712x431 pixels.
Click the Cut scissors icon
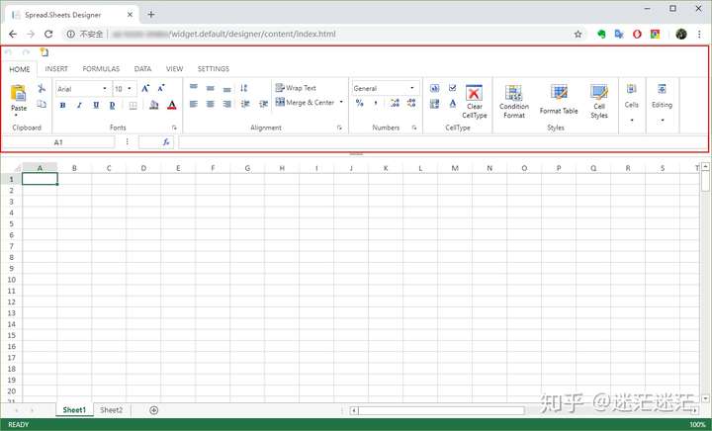click(x=42, y=88)
